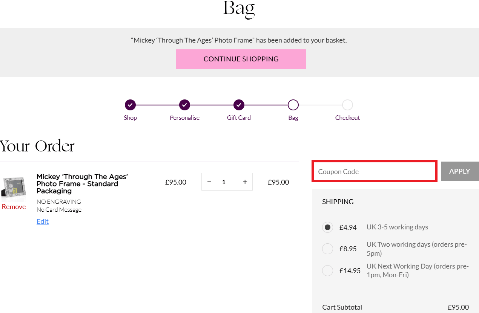Viewport: 479px width, 313px height.
Task: Open the Personalise step label
Action: 184,118
